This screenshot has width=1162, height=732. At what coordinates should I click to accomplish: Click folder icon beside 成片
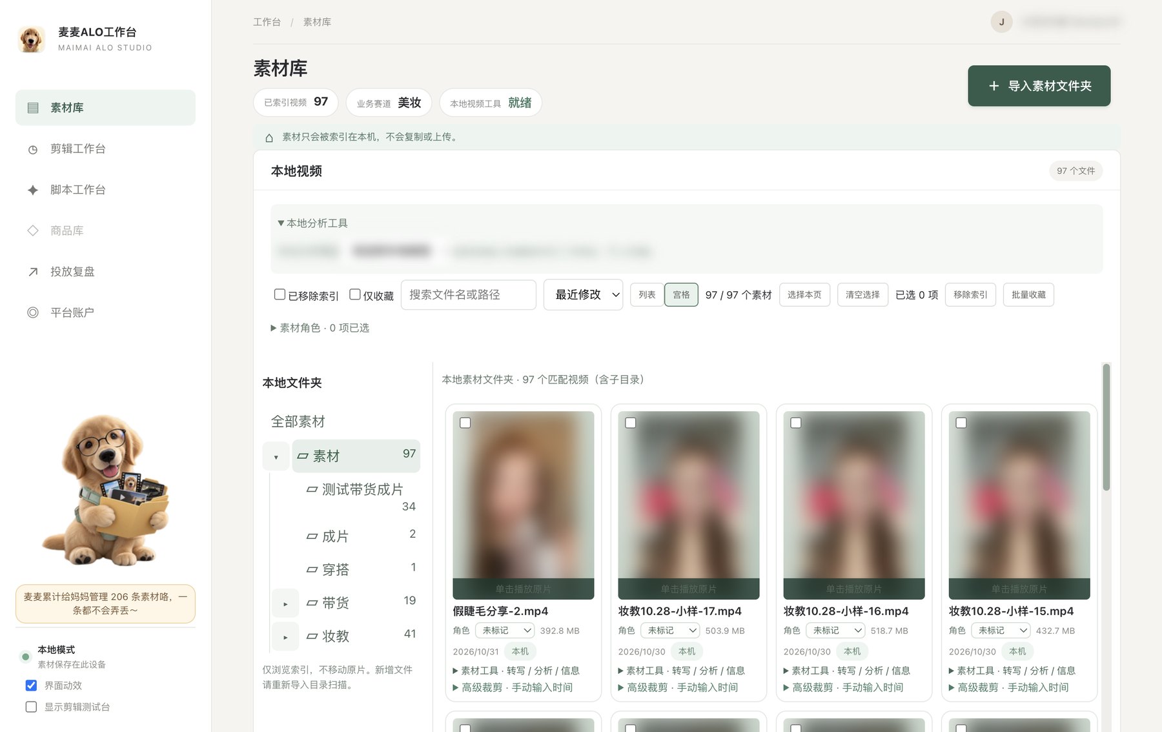pyautogui.click(x=312, y=536)
